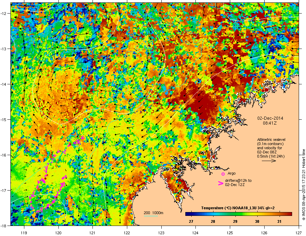Click the colorbar tick label 28

pos(213,221)
